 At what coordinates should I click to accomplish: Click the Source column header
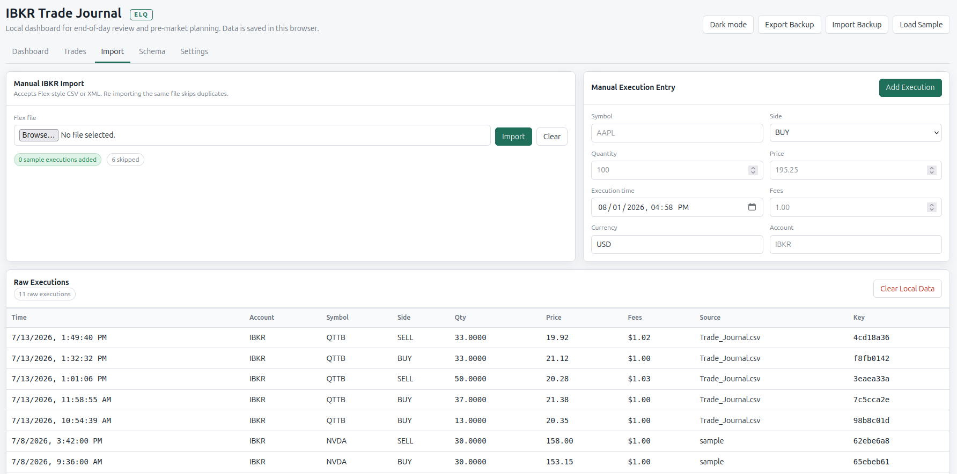coord(710,318)
